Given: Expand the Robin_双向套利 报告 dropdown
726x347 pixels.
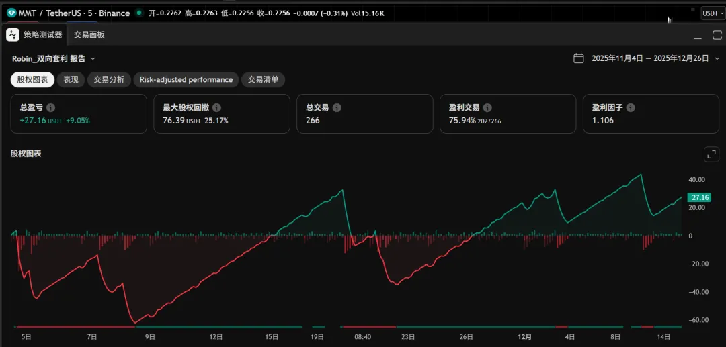Looking at the screenshot, I should click(93, 59).
